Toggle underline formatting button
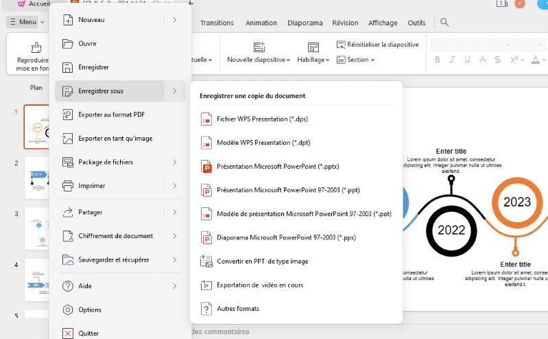The image size is (548, 339). tap(468, 60)
